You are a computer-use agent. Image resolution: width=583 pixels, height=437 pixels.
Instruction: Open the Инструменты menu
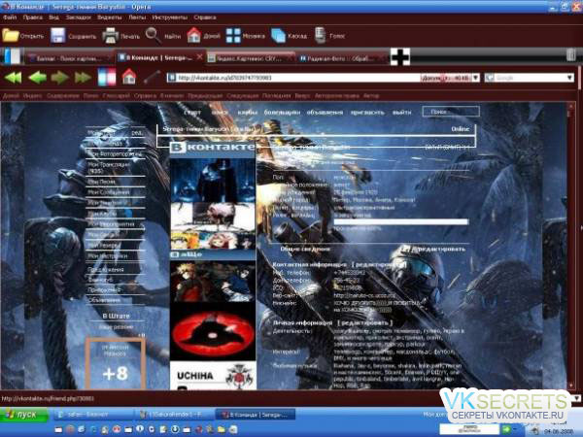click(169, 17)
